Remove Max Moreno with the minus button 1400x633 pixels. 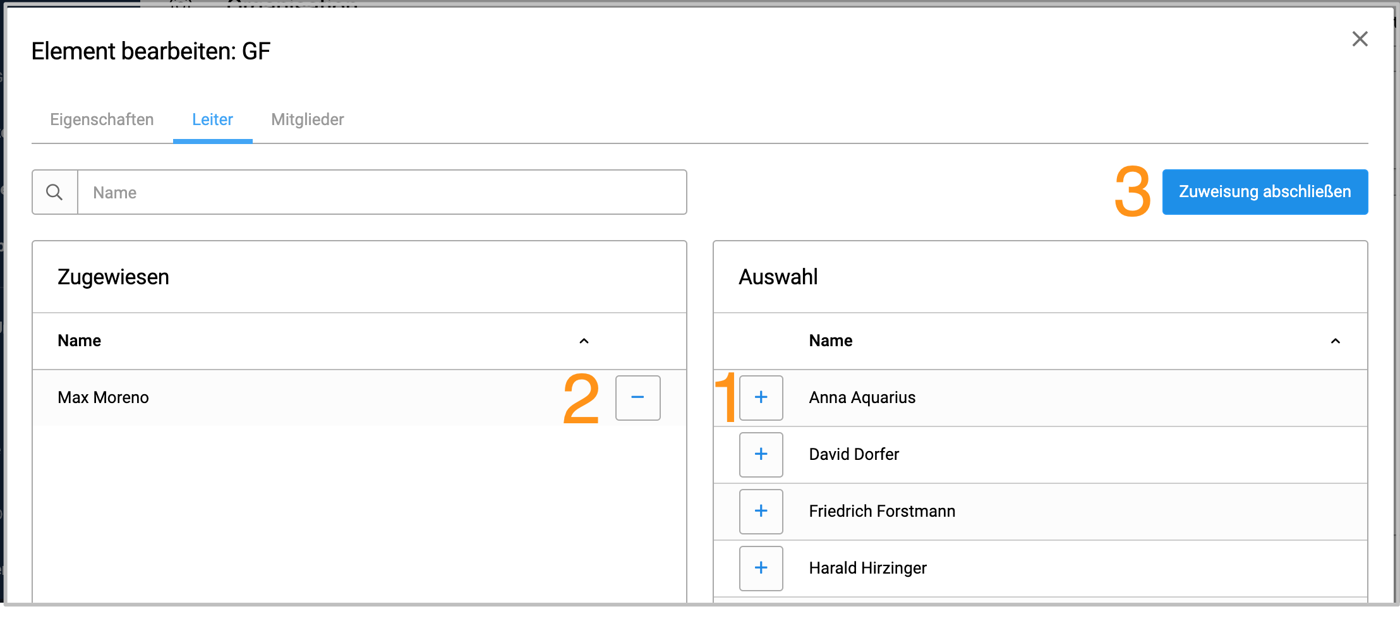(637, 397)
